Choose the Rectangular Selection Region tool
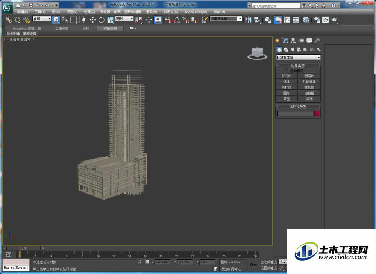The height and width of the screenshot is (274, 376). 73,20
